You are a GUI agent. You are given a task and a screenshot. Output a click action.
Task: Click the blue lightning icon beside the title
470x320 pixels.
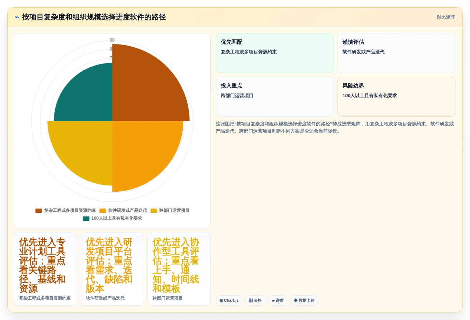(x=17, y=17)
